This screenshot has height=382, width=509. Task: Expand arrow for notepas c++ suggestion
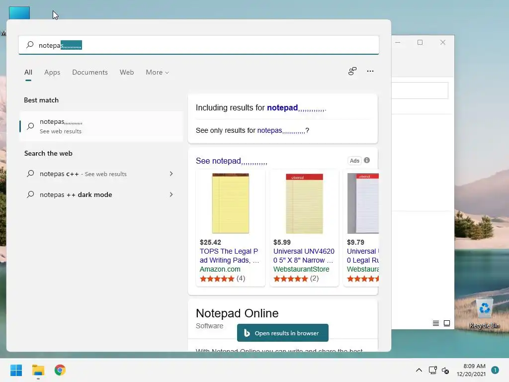[x=171, y=174]
